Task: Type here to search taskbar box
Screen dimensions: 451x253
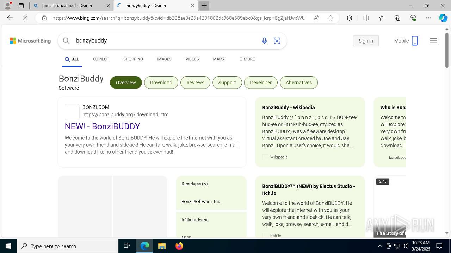Action: tap(68, 246)
